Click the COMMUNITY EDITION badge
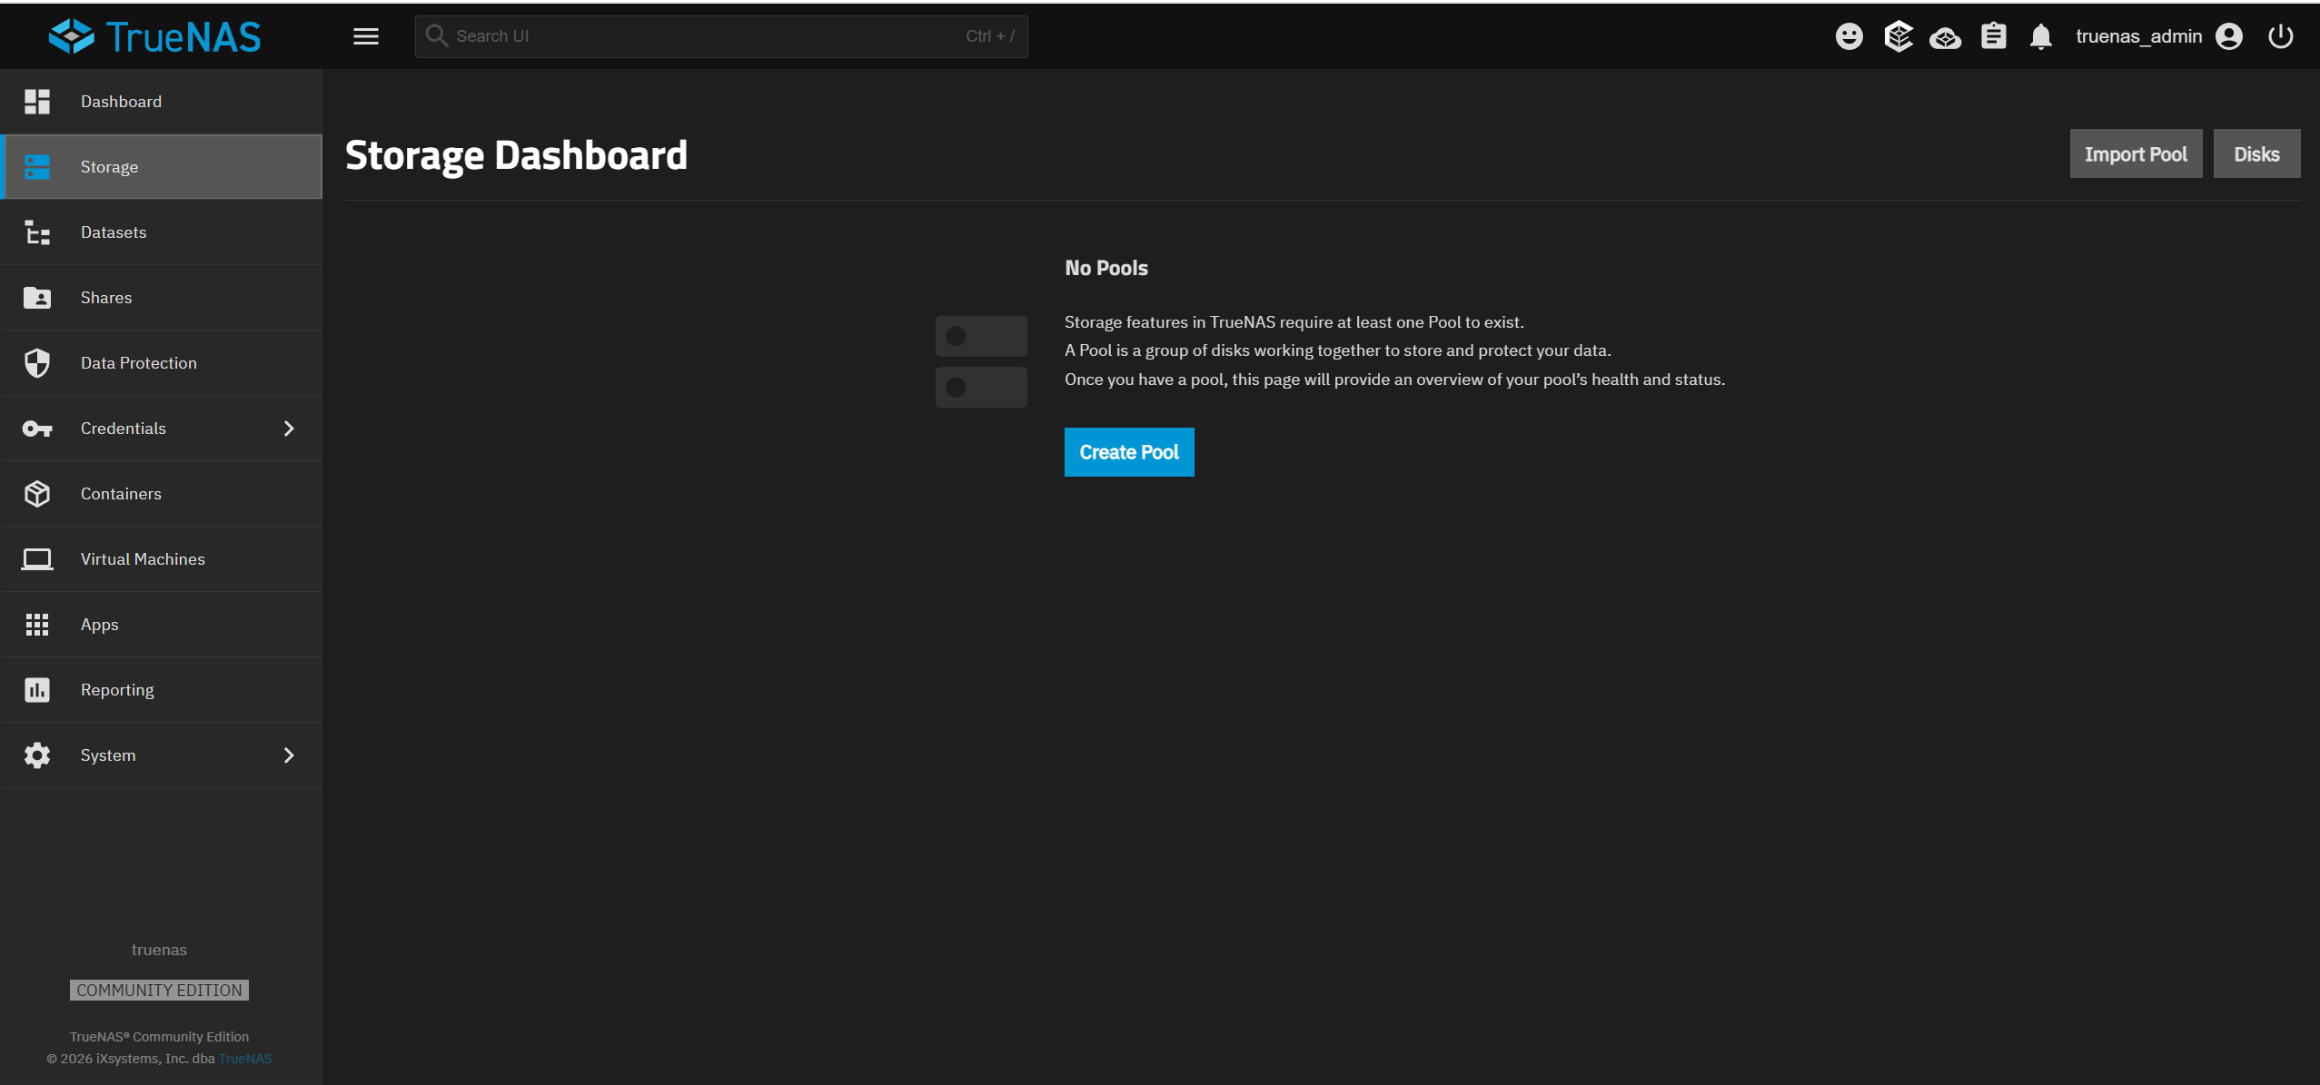Viewport: 2320px width, 1085px height. pyautogui.click(x=159, y=991)
